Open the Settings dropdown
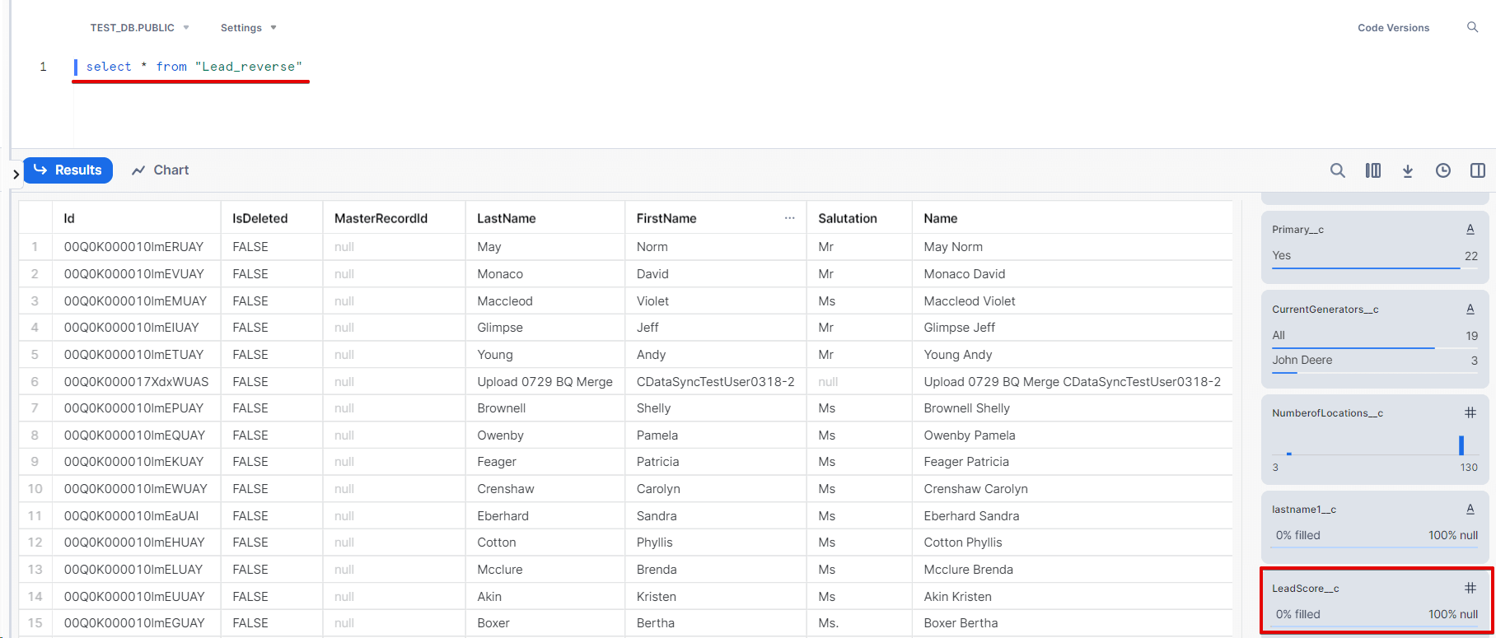This screenshot has width=1496, height=638. [248, 28]
